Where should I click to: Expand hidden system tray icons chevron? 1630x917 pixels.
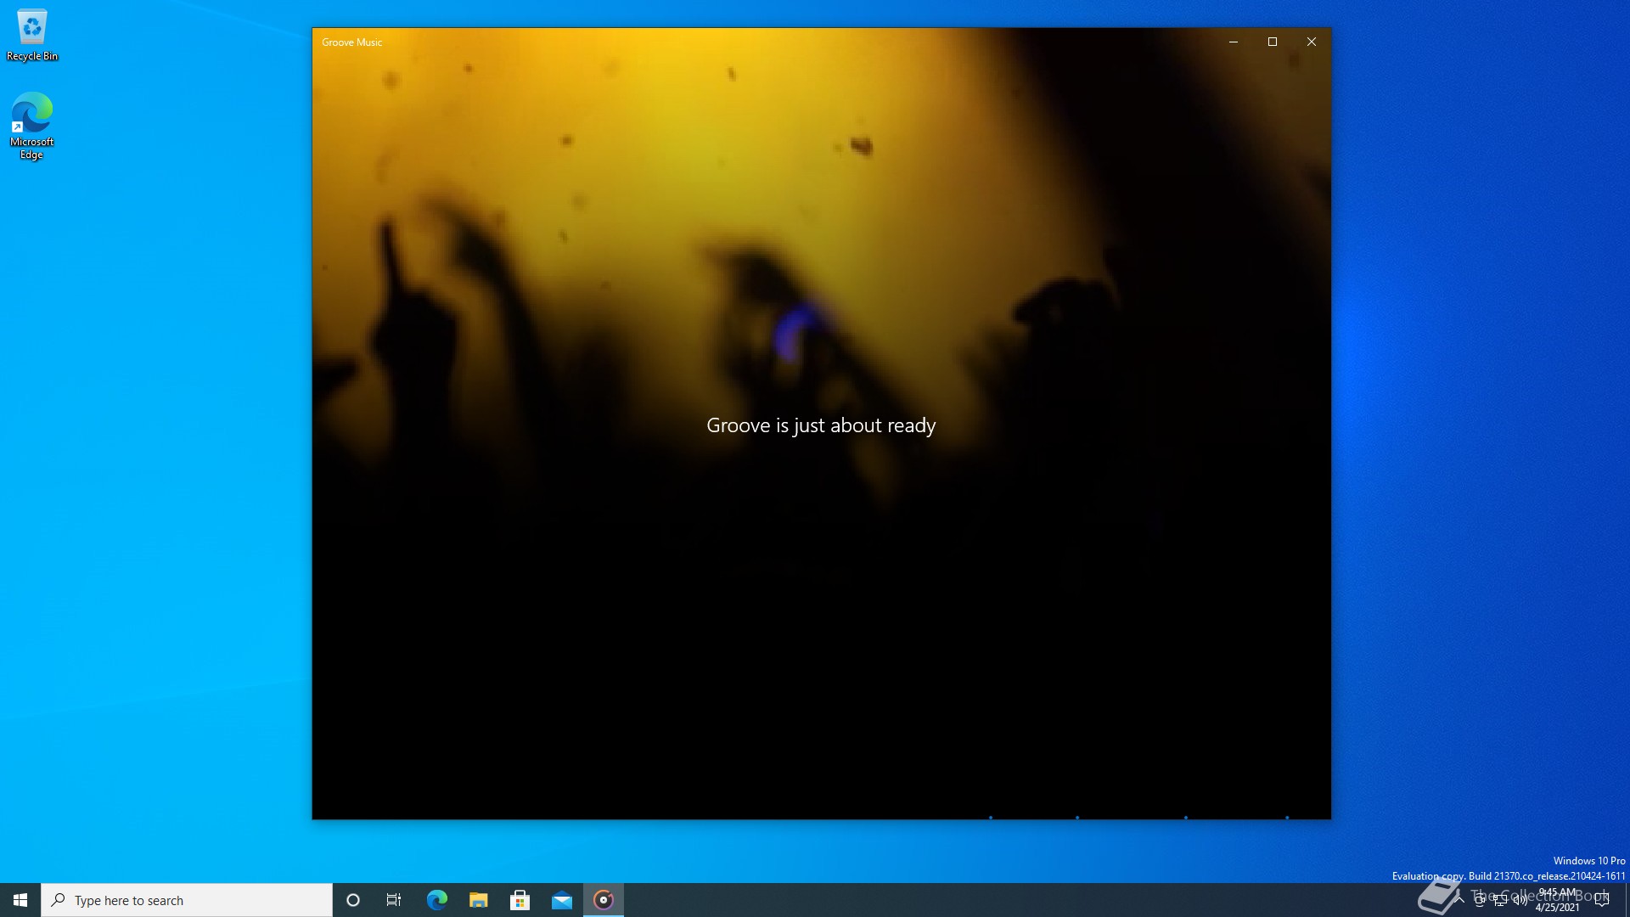(x=1459, y=900)
